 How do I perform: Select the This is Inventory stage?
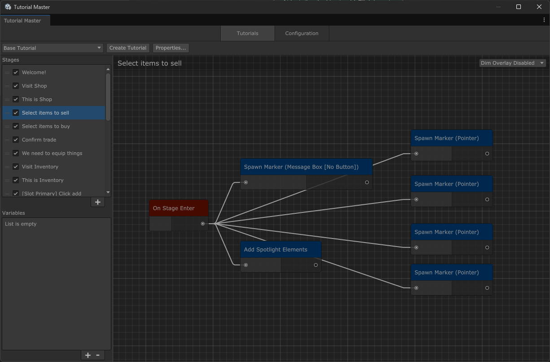[x=54, y=180]
